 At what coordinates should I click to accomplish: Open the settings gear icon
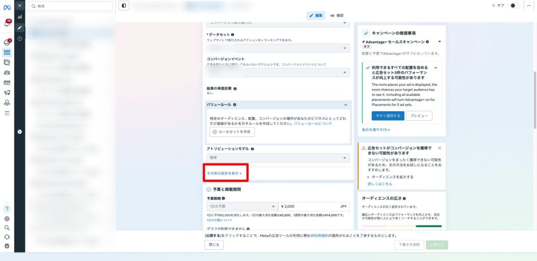tap(7, 219)
